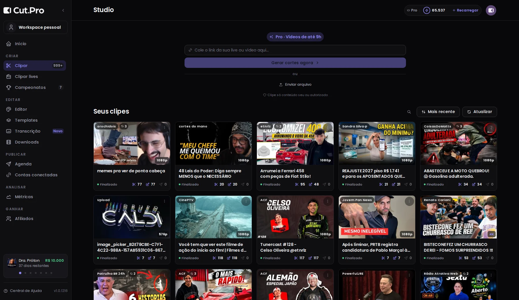Image resolution: width=519 pixels, height=300 pixels.
Task: Click the Novo badge beside Transcrição
Action: (58, 131)
